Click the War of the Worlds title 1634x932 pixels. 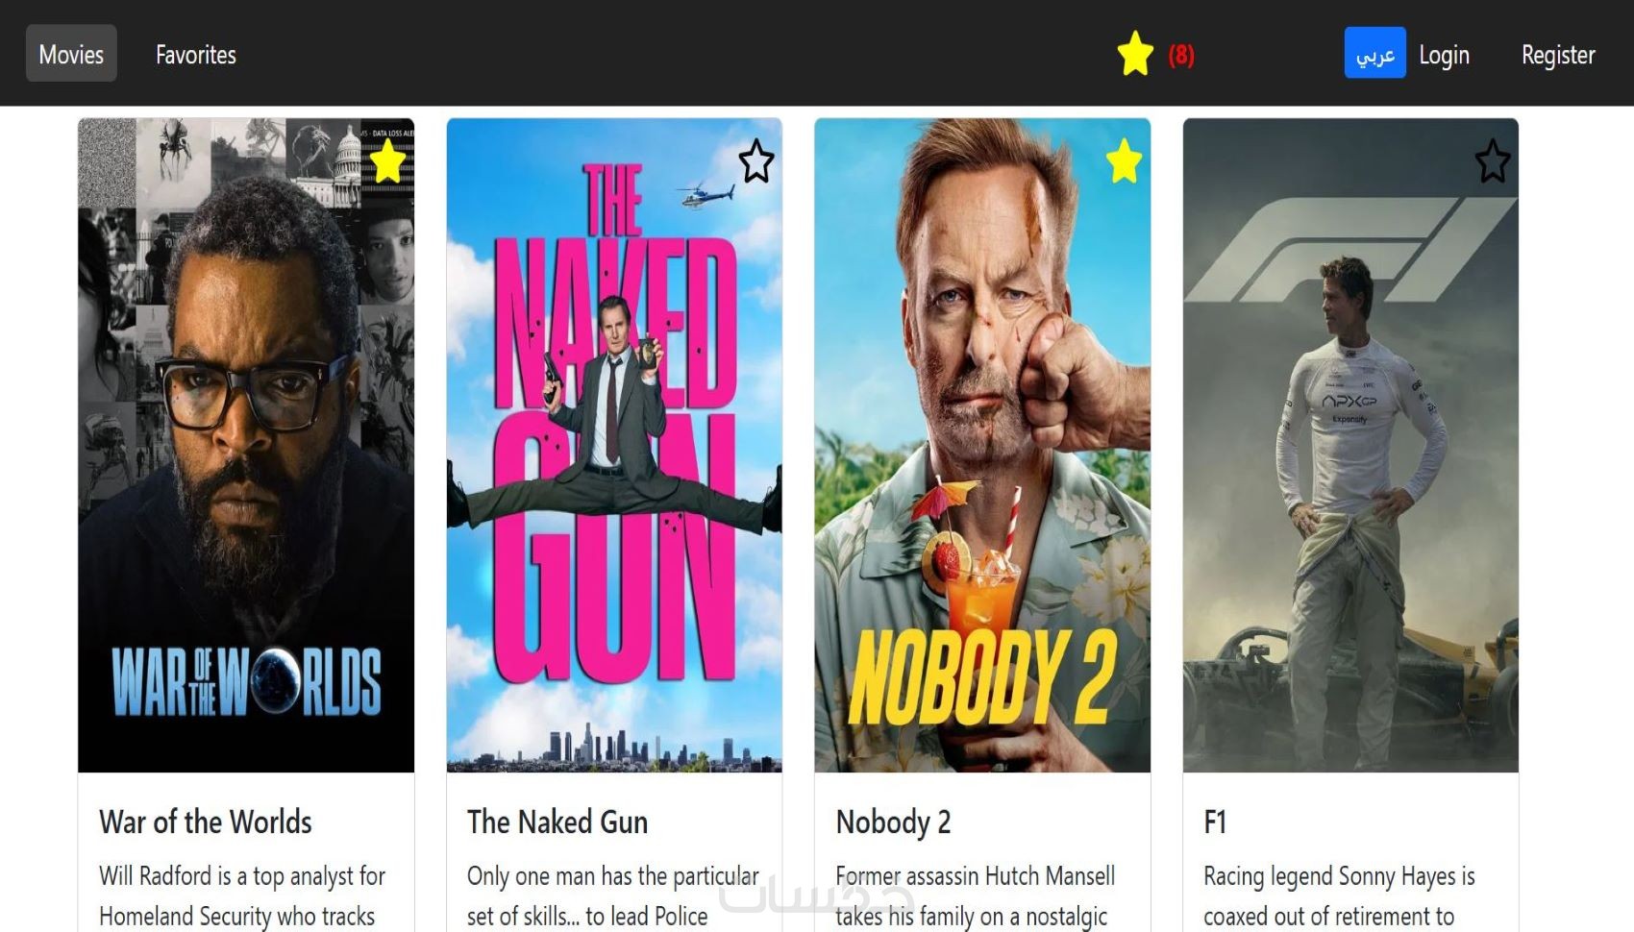[x=206, y=822]
